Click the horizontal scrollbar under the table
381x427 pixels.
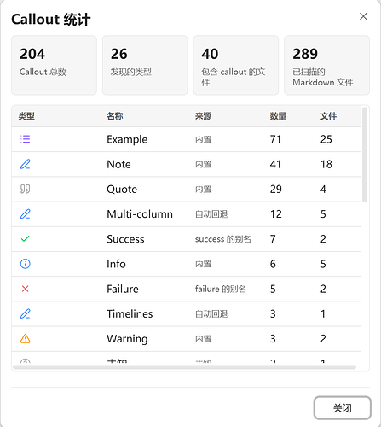point(185,367)
